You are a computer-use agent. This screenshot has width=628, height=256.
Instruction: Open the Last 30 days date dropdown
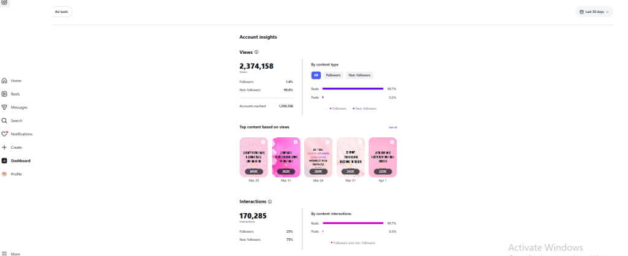point(595,12)
